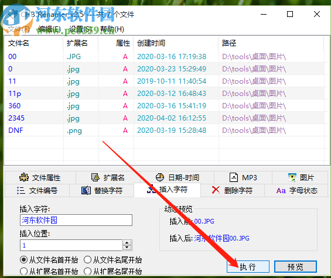The height and width of the screenshot is (278, 331).
Task: Click the attribute A in 360 row
Action: click(x=125, y=105)
